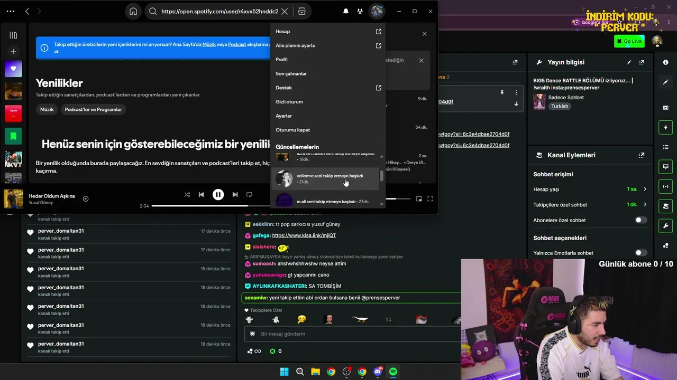Image resolution: width=677 pixels, height=380 pixels.
Task: Open Ayarlar in the profile menu
Action: point(328,116)
